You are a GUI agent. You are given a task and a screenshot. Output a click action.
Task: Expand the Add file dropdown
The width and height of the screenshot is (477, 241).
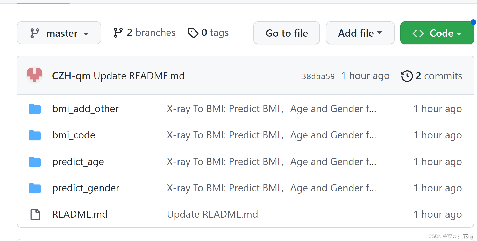(360, 33)
